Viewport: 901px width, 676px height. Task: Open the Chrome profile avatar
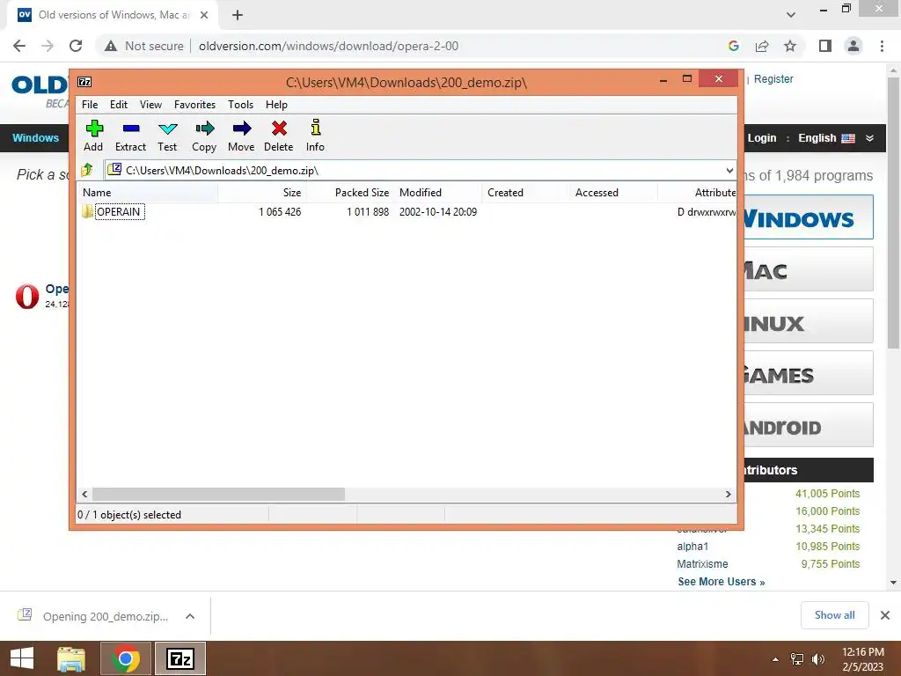click(853, 46)
